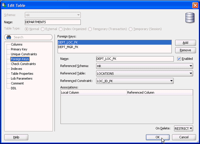Toggle the Enabled checkbox
This screenshot has height=144, width=200.
point(179,59)
